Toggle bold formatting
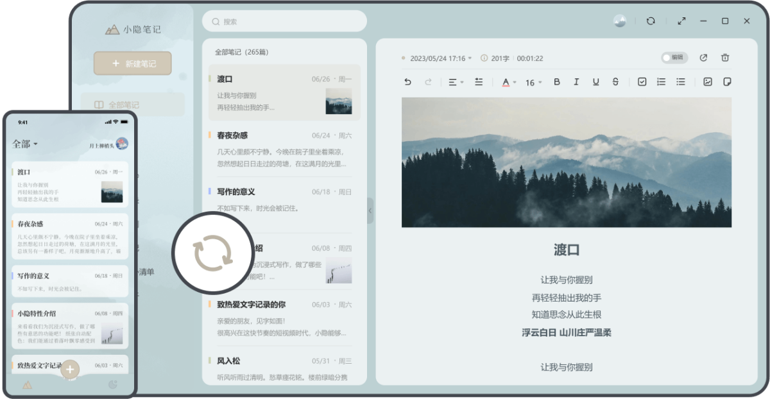The image size is (770, 399). [x=557, y=82]
